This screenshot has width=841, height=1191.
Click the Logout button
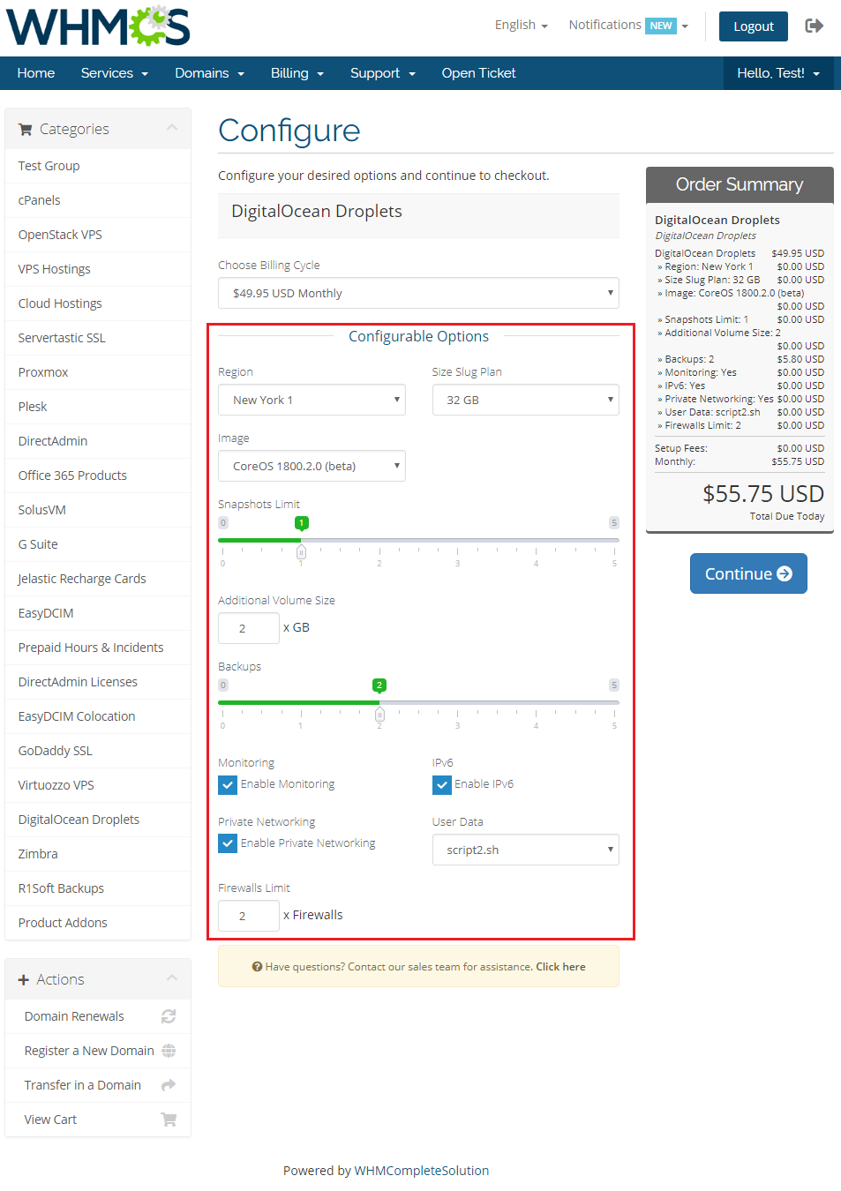(x=754, y=26)
